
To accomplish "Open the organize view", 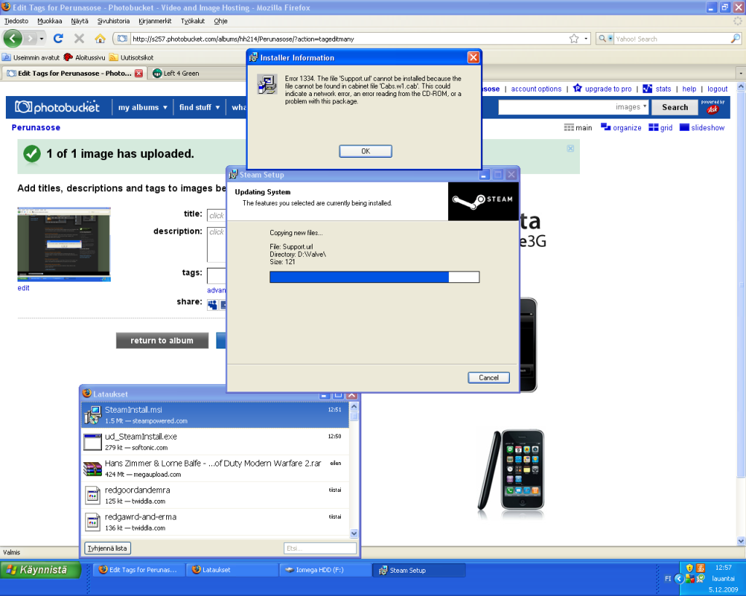I will point(621,127).
